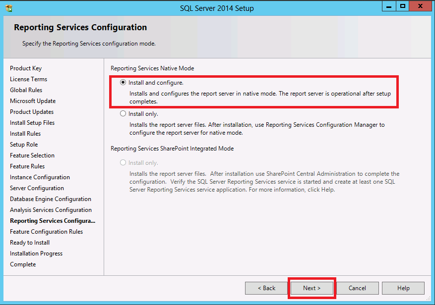Click the Installation Progress step
Image resolution: width=435 pixels, height=305 pixels.
click(x=36, y=254)
